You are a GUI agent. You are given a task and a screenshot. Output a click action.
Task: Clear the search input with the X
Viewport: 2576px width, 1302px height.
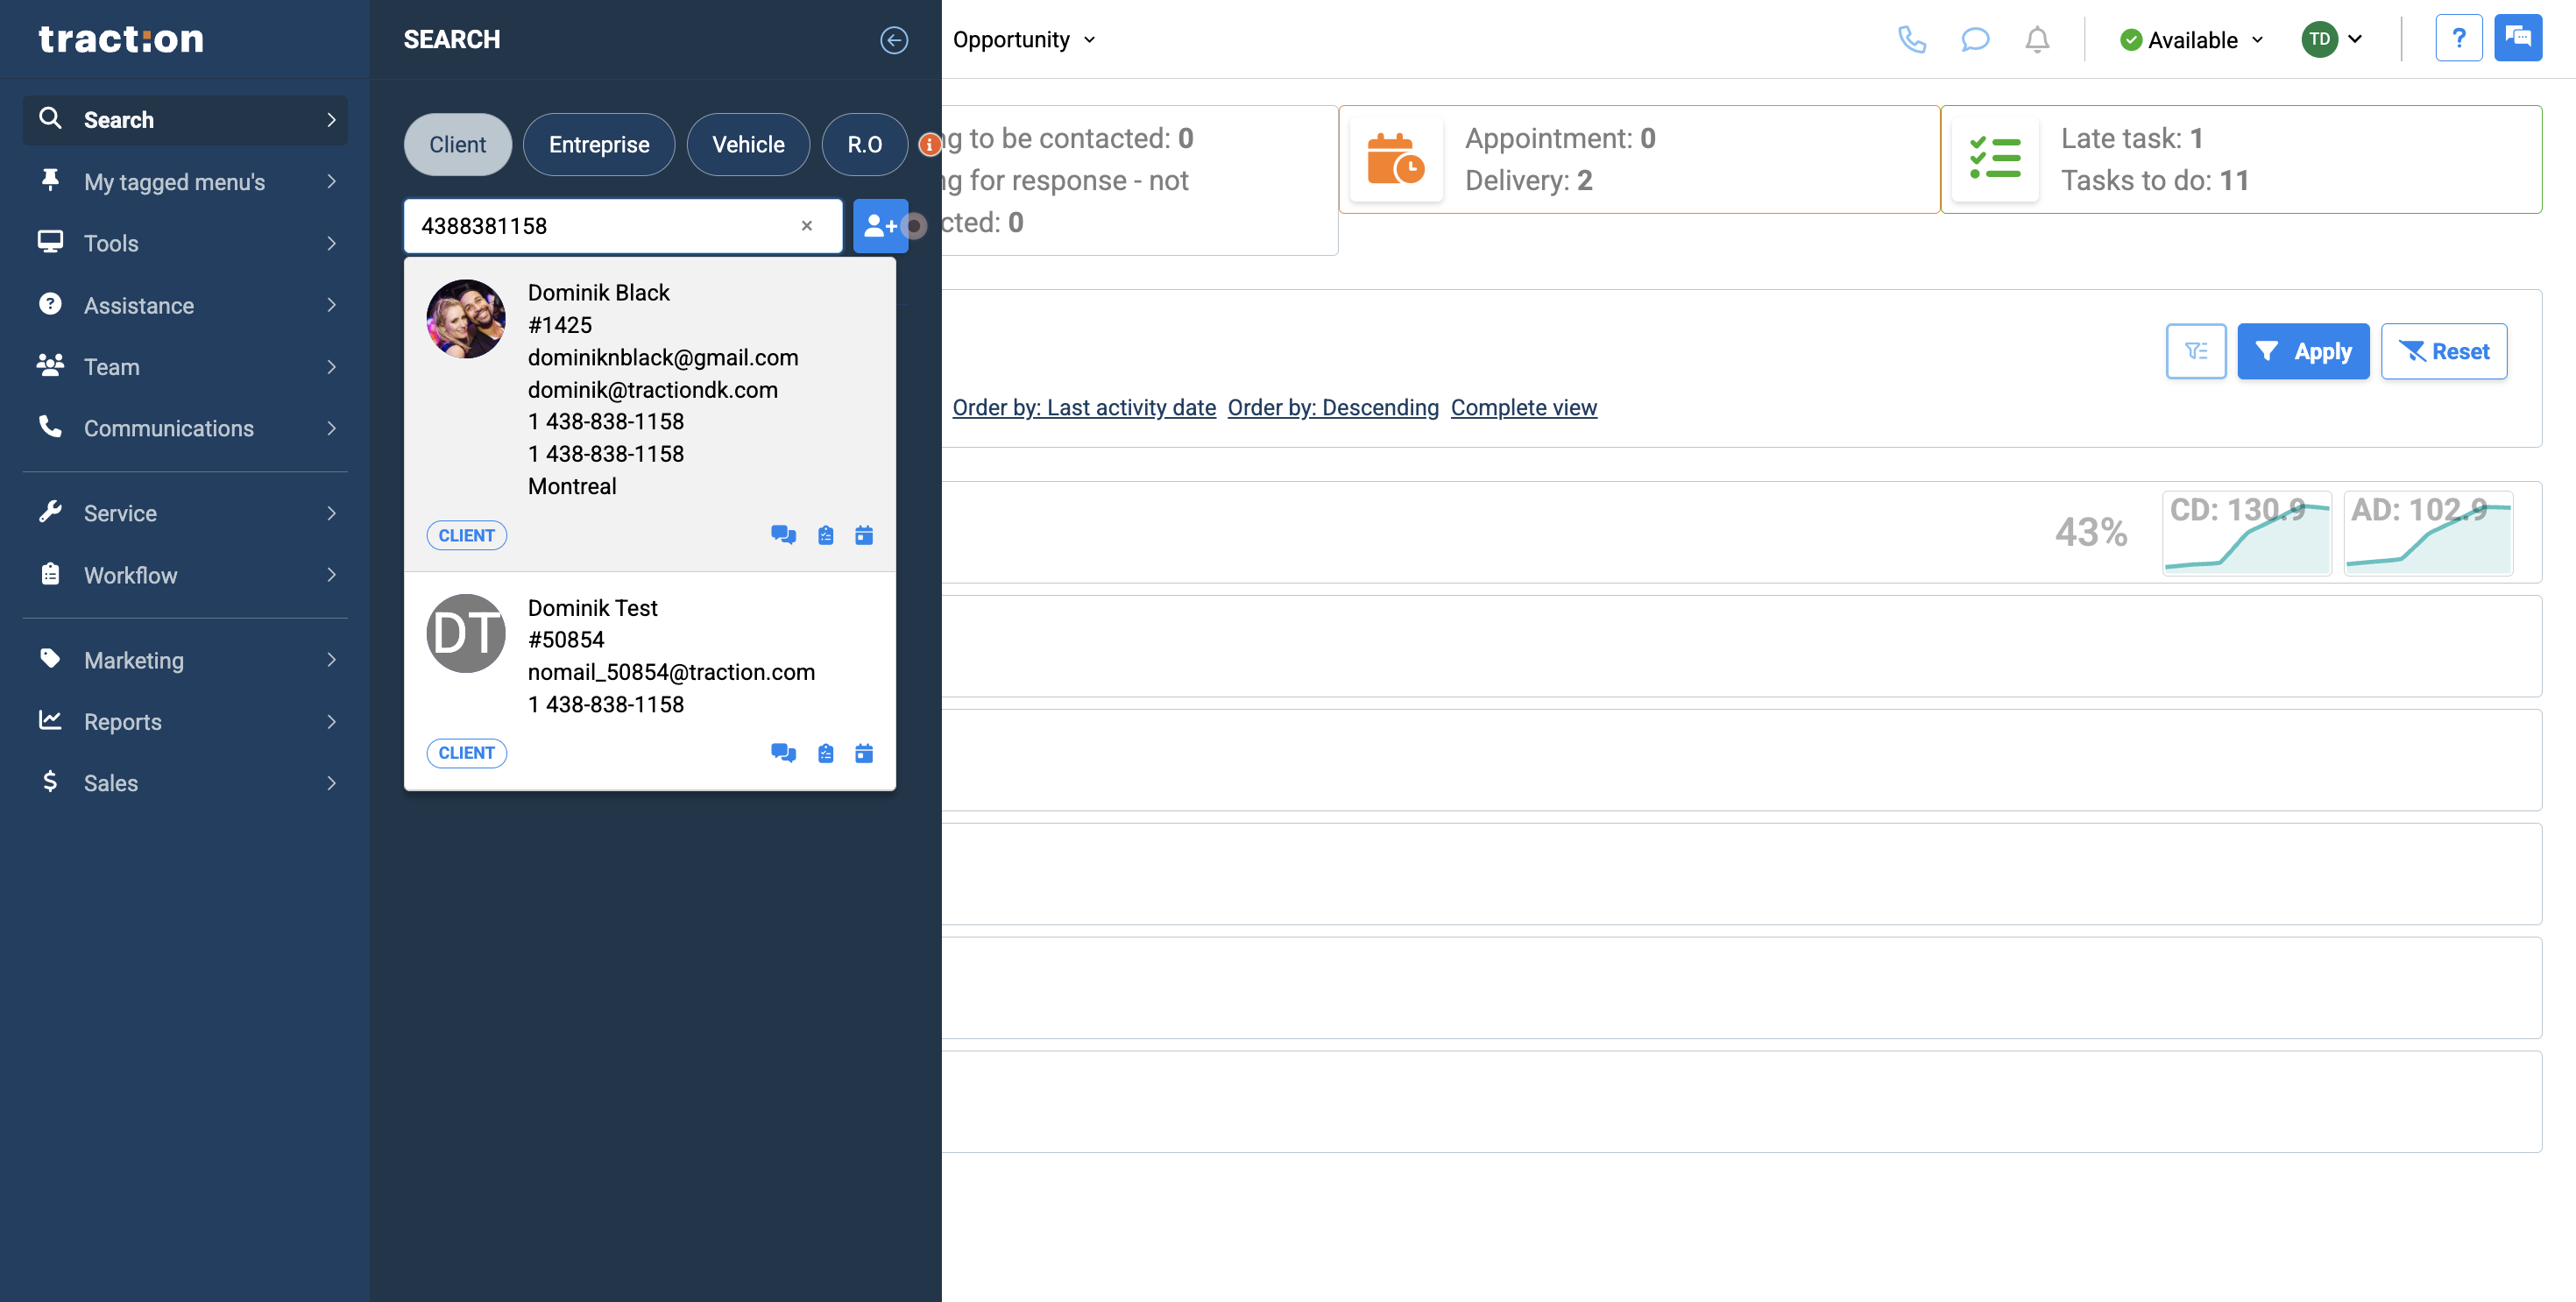806,226
